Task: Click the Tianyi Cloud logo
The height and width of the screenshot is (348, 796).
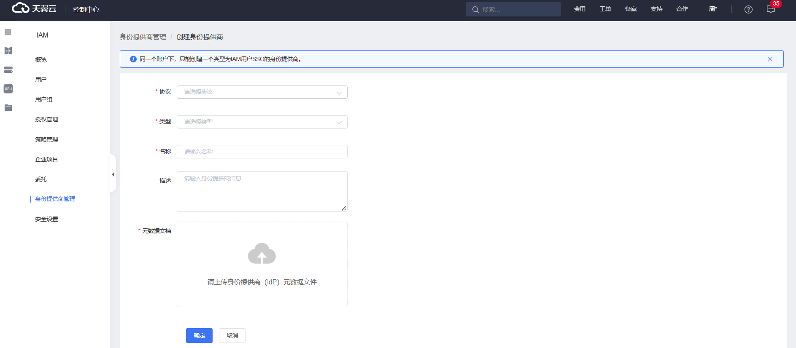Action: [x=34, y=8]
